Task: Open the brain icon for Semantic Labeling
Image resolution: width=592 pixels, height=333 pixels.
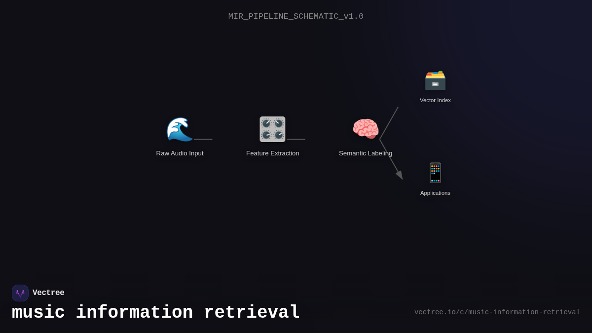Action: [365, 128]
